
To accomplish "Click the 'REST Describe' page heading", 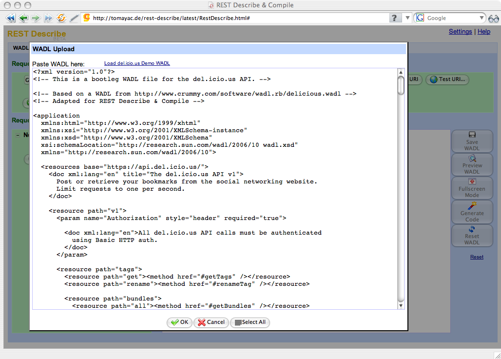I will coord(37,34).
